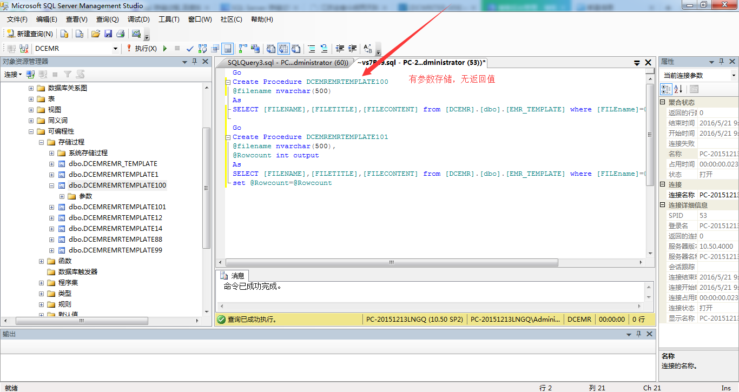Select the 消息 messages tab
This screenshot has height=392, width=739.
tap(233, 276)
